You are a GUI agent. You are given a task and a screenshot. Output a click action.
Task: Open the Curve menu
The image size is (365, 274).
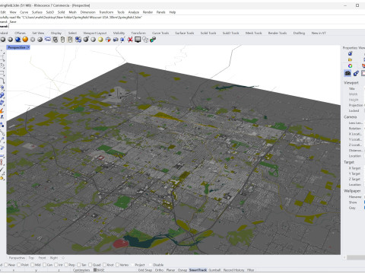(x=24, y=12)
